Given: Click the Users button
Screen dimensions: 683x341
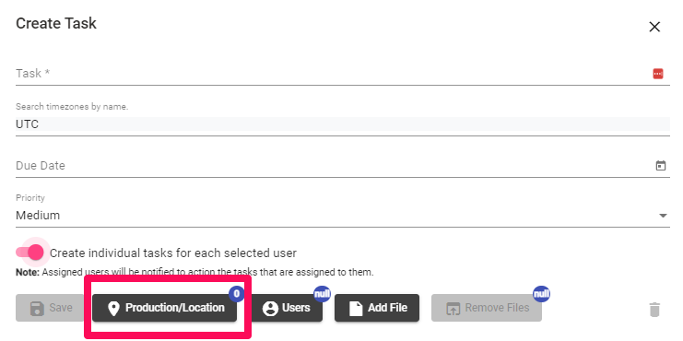Looking at the screenshot, I should coord(287,308).
